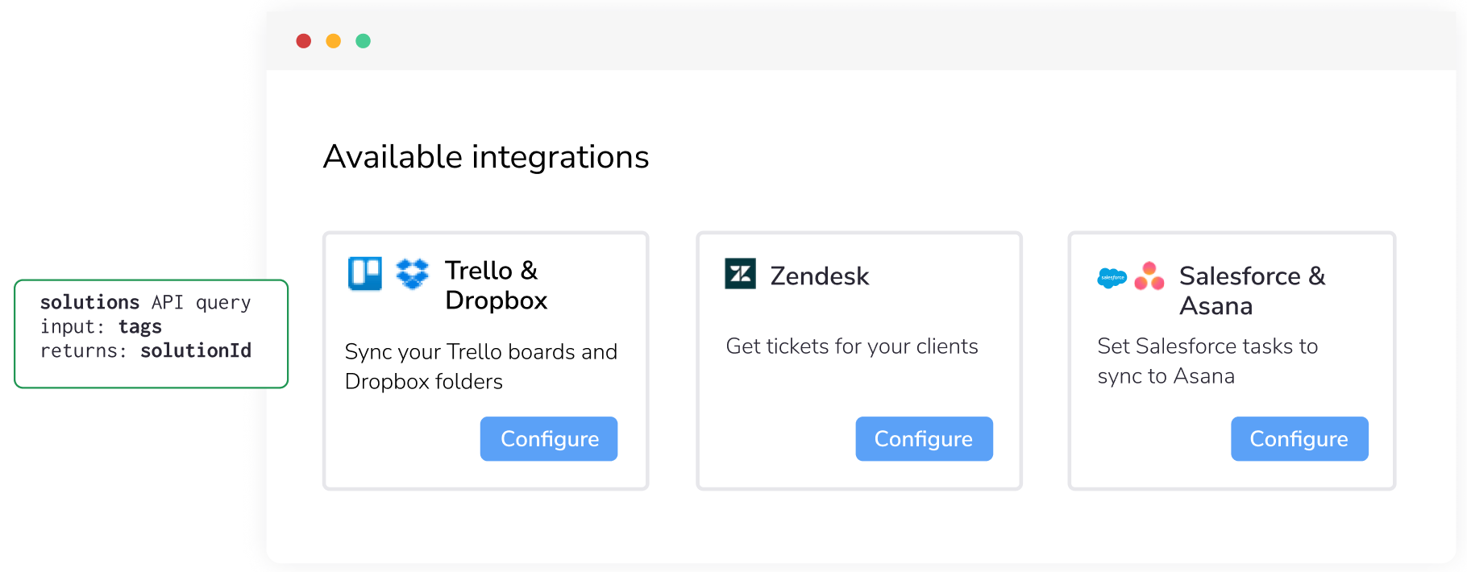Viewport: 1467px width, 572px height.
Task: Maximize the window using the green dot
Action: (364, 41)
